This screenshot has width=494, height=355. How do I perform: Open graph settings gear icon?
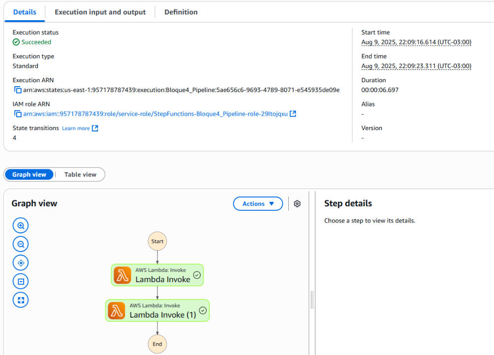297,204
